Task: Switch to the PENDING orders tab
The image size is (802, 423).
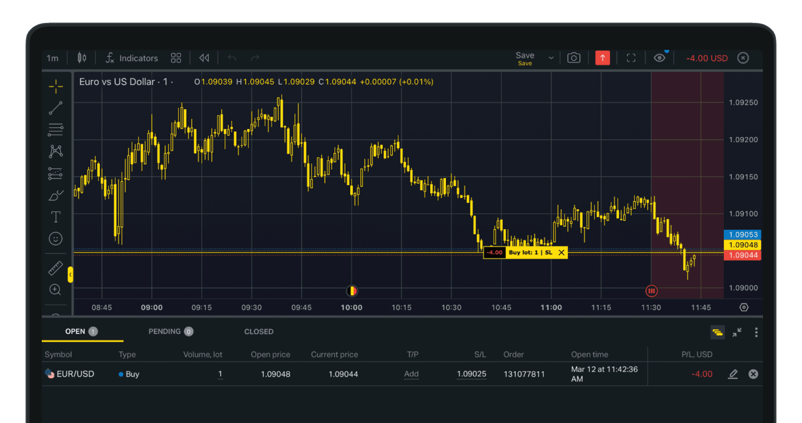Action: pyautogui.click(x=171, y=331)
